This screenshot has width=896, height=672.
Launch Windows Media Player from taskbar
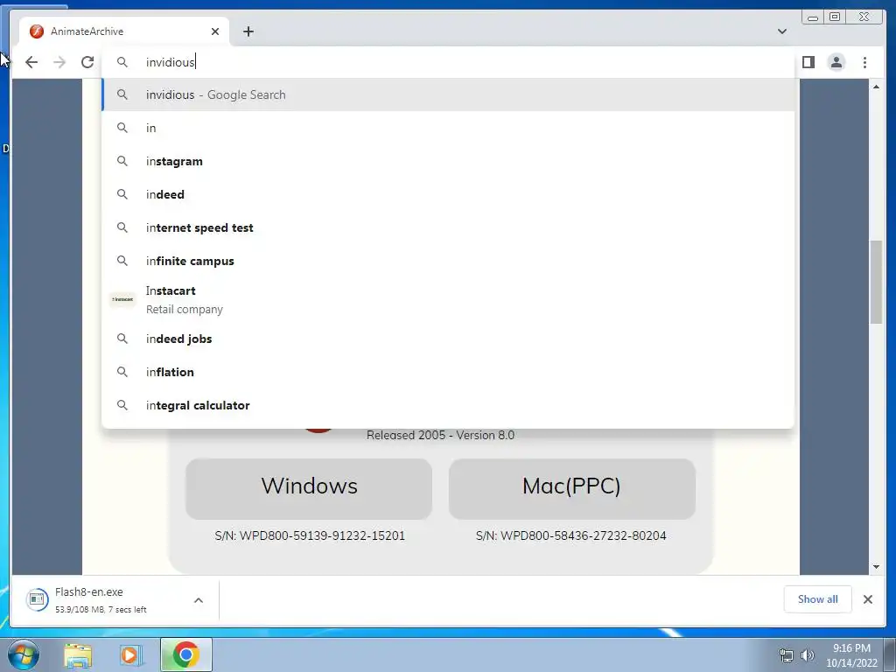click(x=130, y=654)
